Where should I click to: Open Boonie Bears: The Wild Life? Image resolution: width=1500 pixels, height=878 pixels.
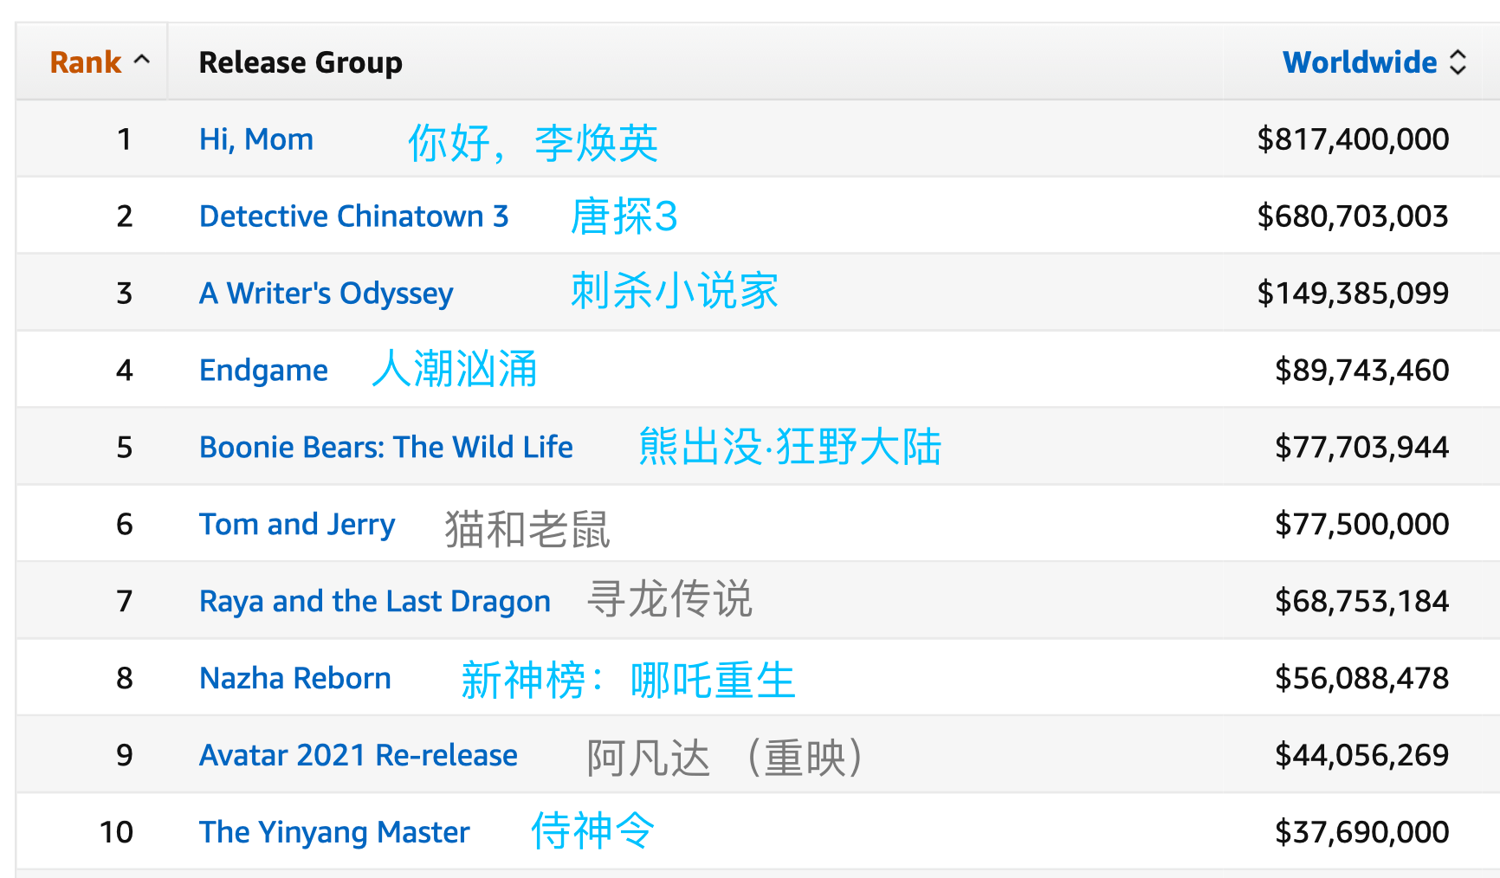click(386, 448)
